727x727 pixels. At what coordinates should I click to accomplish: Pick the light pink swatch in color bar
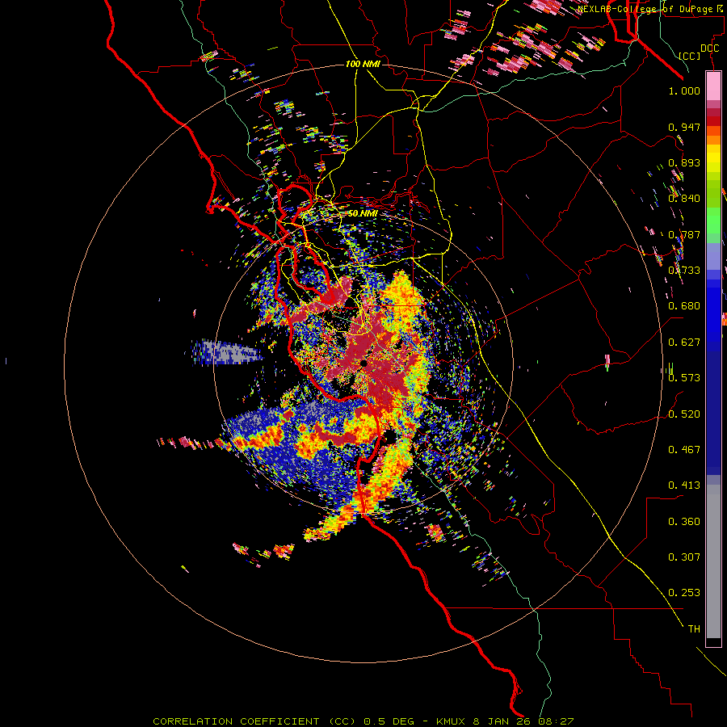[x=713, y=86]
